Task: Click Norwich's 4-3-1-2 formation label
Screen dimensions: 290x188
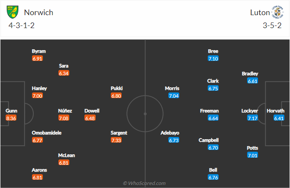Action: point(22,25)
